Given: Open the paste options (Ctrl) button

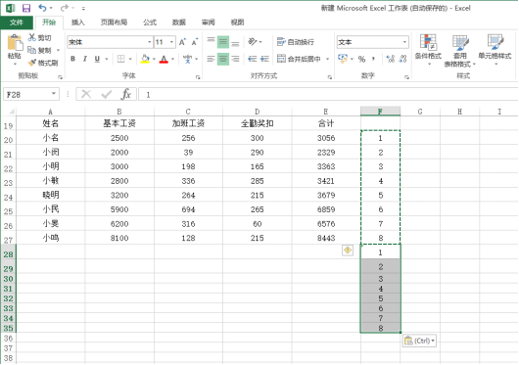Looking at the screenshot, I should pos(419,341).
